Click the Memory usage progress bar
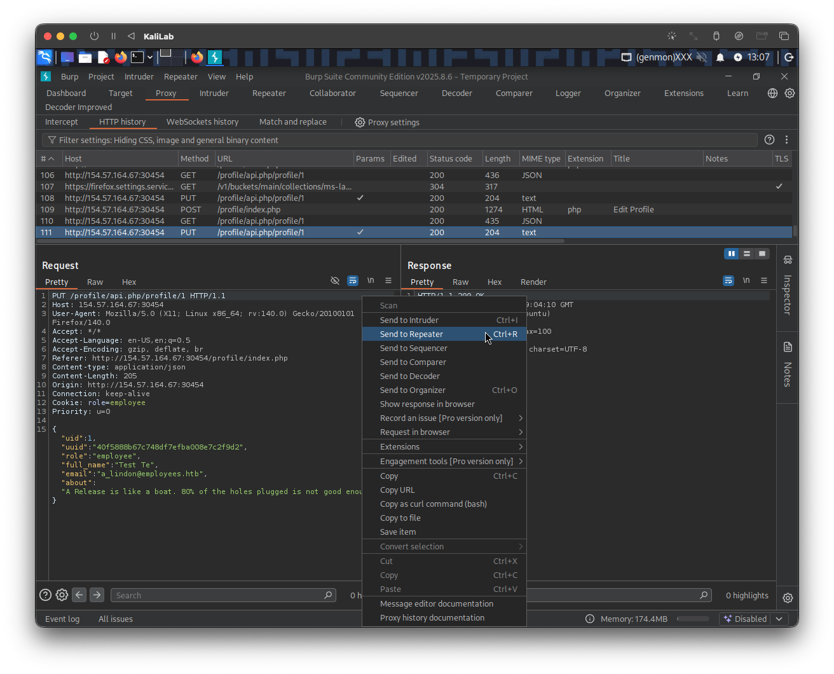834x674 pixels. (693, 619)
